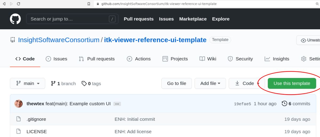Open the Actions tab
Screen dimensions: 320x137
[x=139, y=59]
